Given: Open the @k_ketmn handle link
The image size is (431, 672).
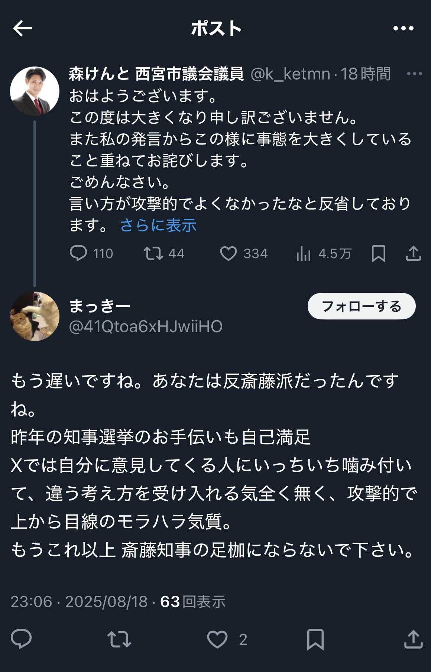Looking at the screenshot, I should tap(290, 74).
